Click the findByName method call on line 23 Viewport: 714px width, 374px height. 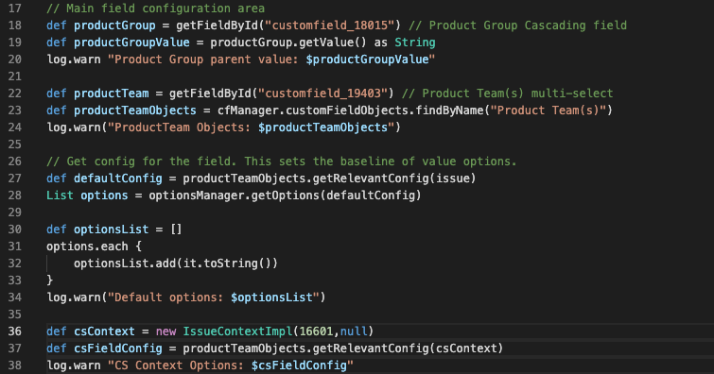(x=449, y=110)
